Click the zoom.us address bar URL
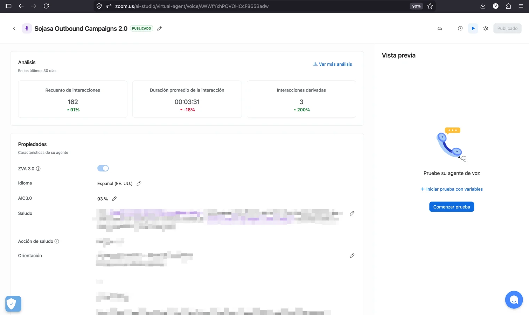The width and height of the screenshot is (529, 315). point(192,6)
